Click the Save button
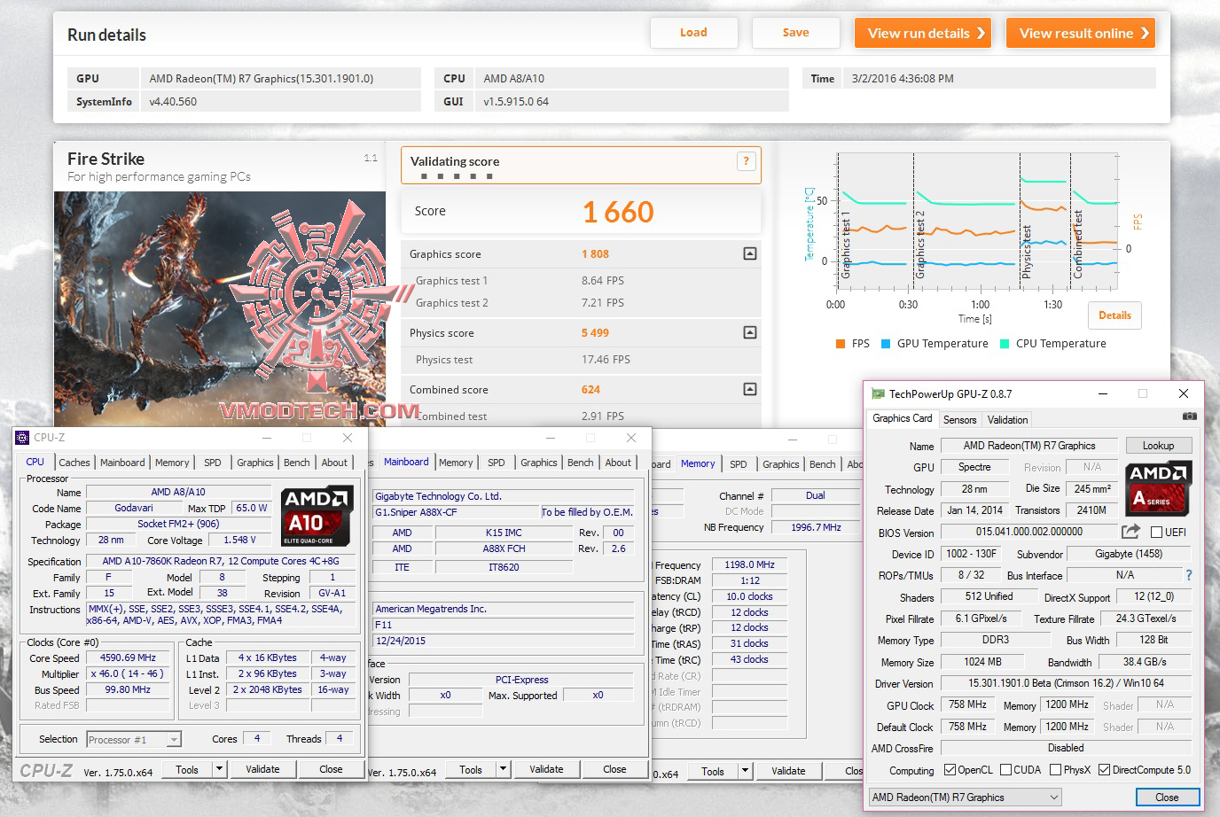 [x=795, y=33]
